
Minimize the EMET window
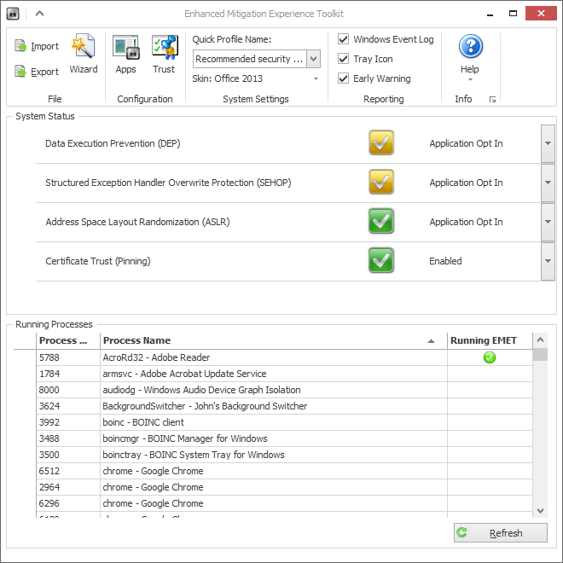pyautogui.click(x=490, y=14)
